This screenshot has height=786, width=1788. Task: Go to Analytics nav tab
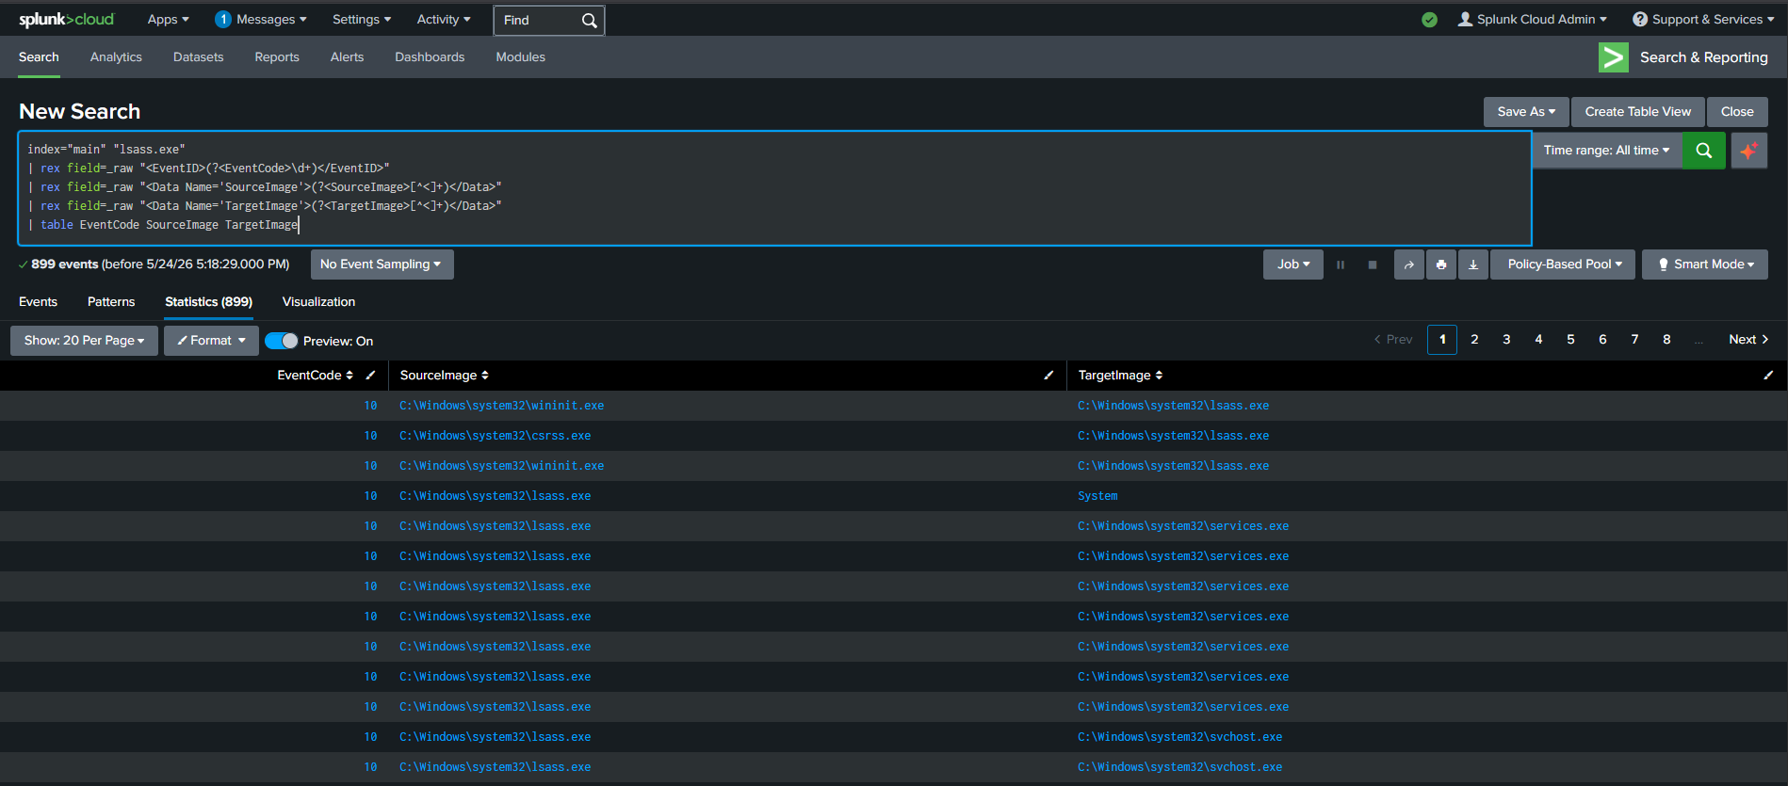click(116, 57)
